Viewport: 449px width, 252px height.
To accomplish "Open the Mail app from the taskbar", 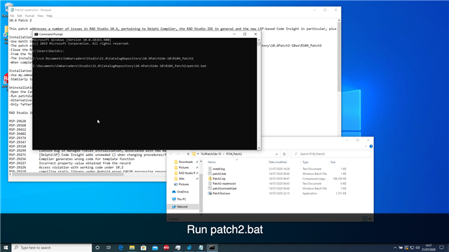I will click(155, 248).
